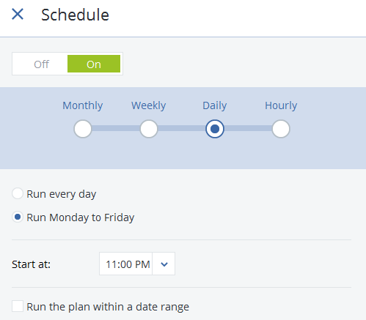Open the Start at time dropdown arrow

click(164, 264)
